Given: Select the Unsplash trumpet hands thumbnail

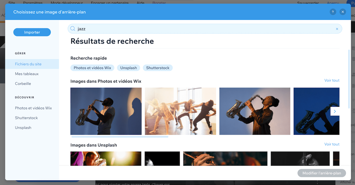Looking at the screenshot, I should pyautogui.click(x=225, y=159).
